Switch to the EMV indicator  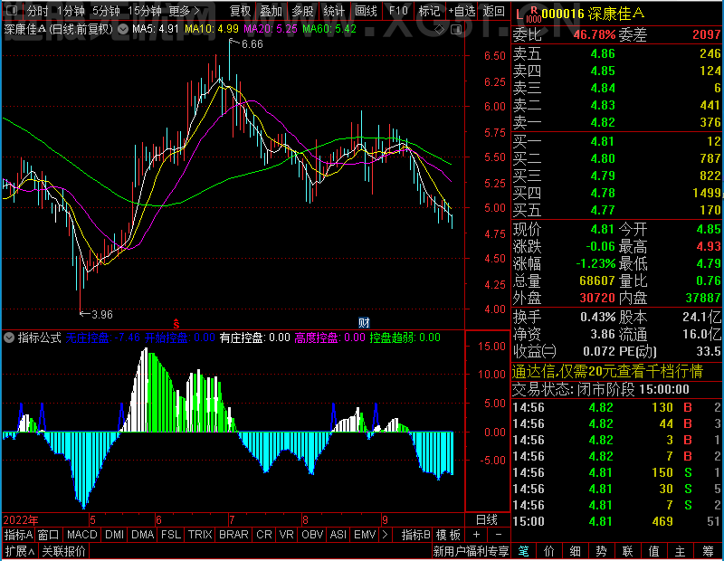click(x=365, y=535)
